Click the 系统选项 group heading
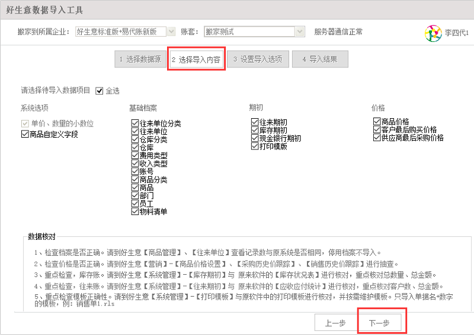 point(34,108)
